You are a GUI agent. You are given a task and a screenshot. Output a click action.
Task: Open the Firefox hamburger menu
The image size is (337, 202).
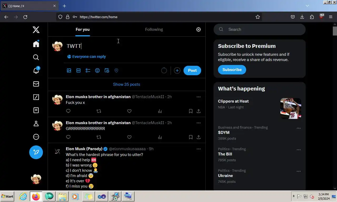(331, 17)
